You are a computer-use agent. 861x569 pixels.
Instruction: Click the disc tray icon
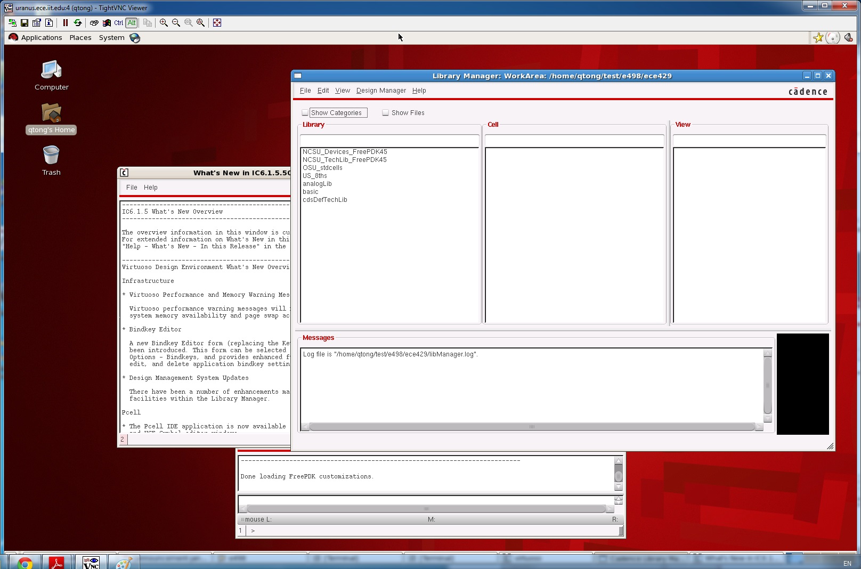click(x=833, y=38)
